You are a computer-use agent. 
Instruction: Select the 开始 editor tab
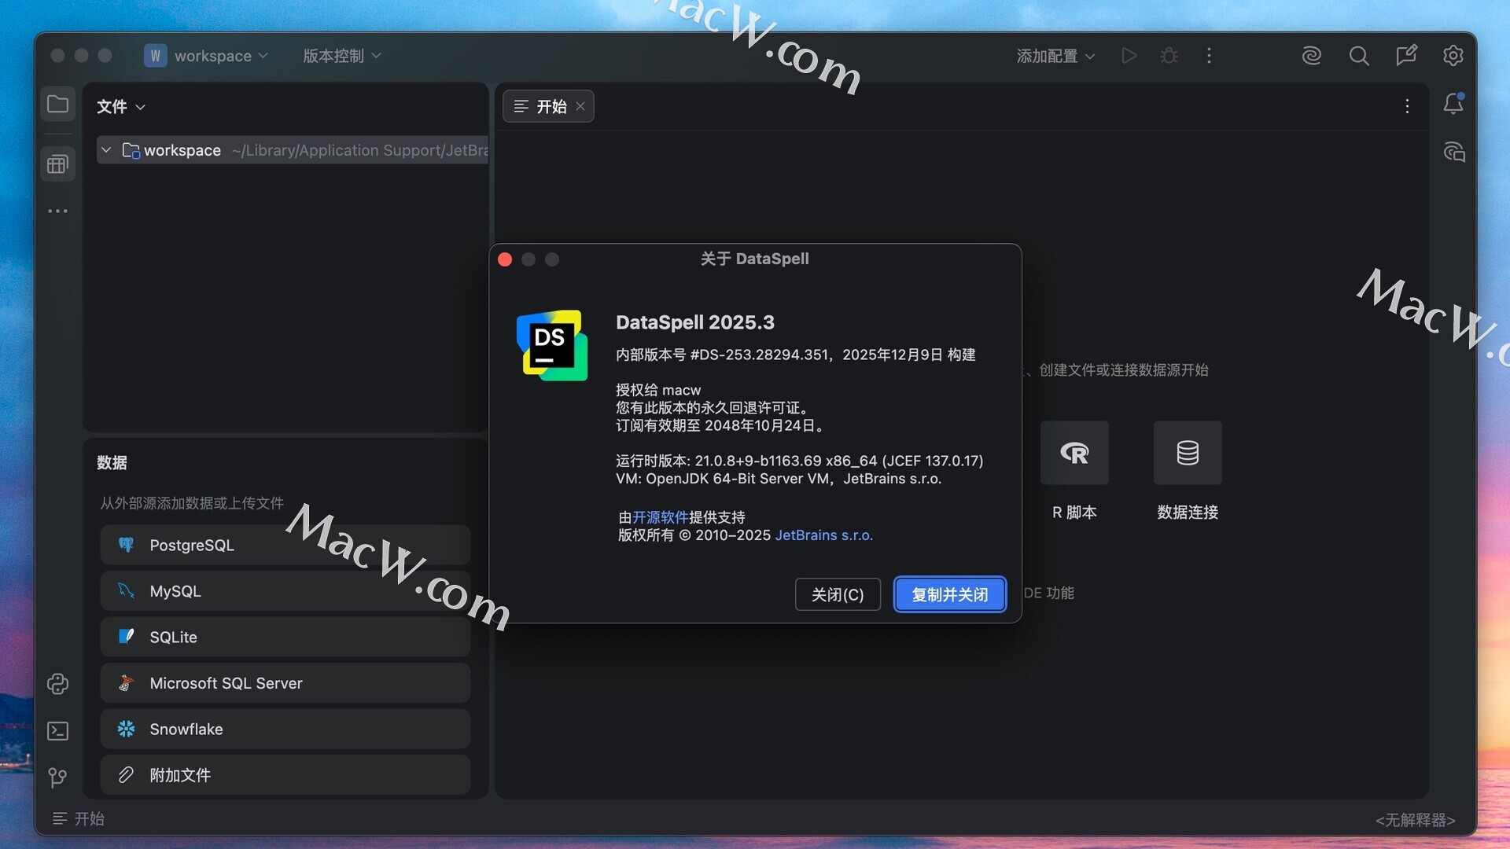[x=551, y=106]
